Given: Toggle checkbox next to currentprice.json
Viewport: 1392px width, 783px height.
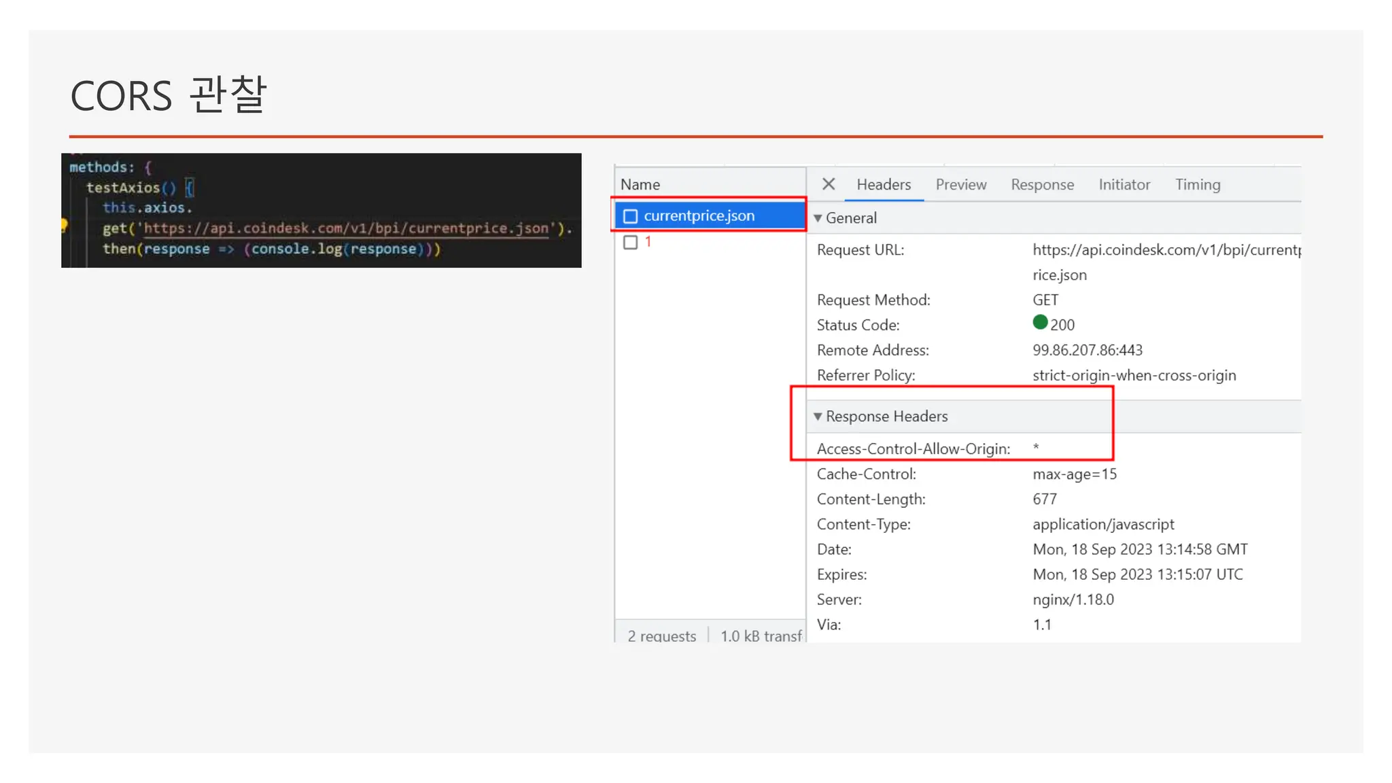Looking at the screenshot, I should coord(631,216).
